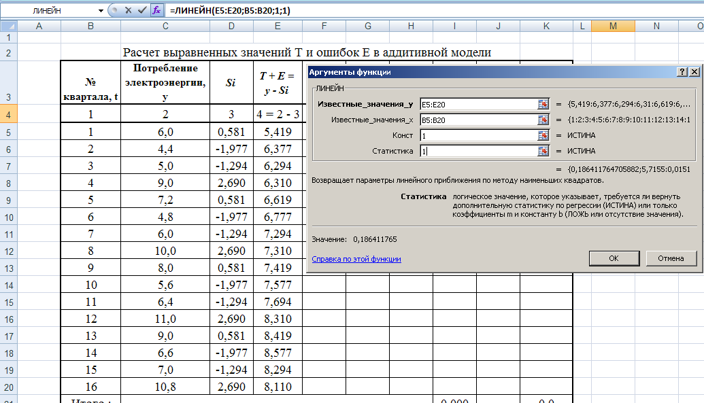Click cell with value 4,8
This screenshot has width=704, height=403.
tap(165, 217)
